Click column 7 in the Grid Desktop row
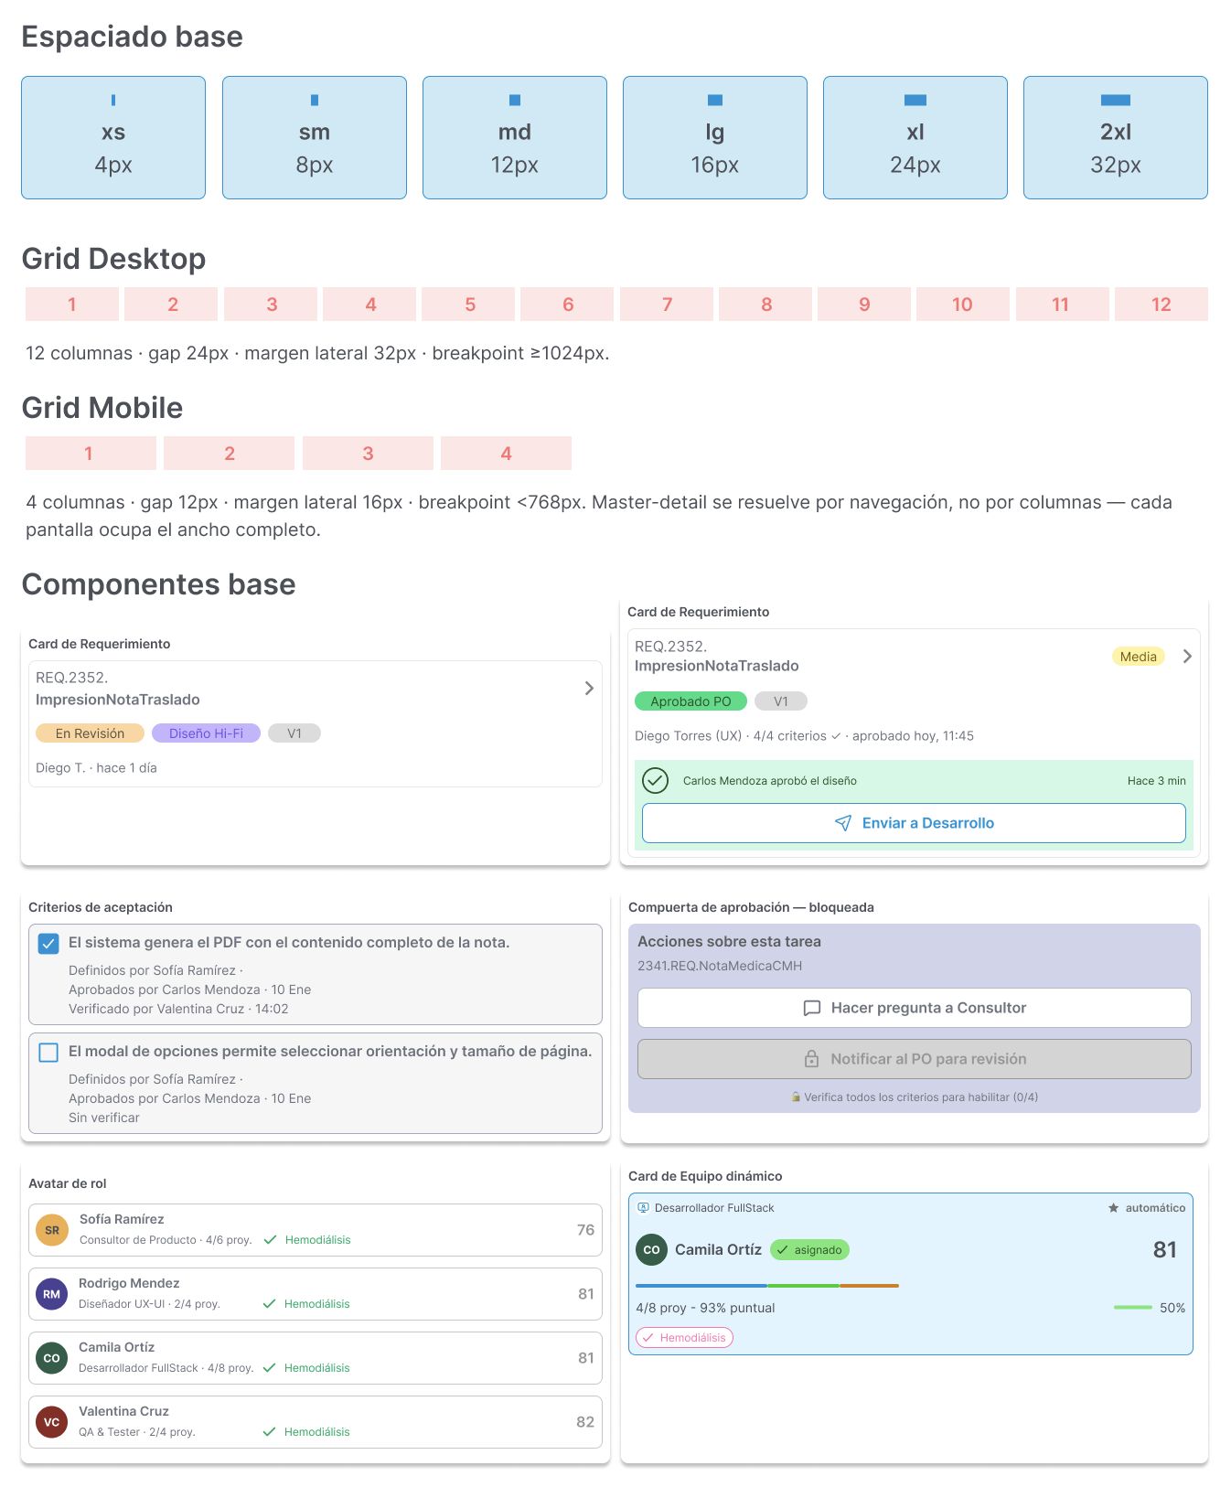The image size is (1231, 1487). [x=667, y=305]
